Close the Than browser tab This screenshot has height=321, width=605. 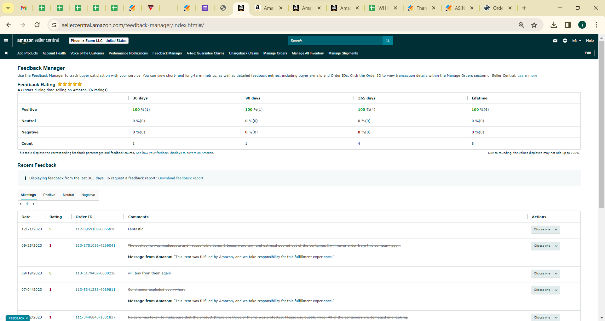(x=434, y=8)
